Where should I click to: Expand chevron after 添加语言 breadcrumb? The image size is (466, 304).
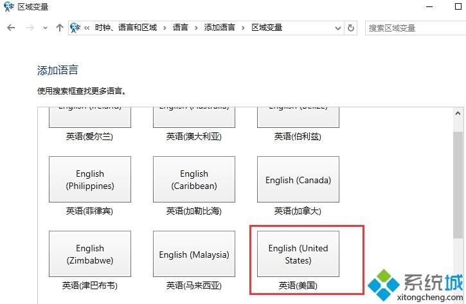(243, 28)
